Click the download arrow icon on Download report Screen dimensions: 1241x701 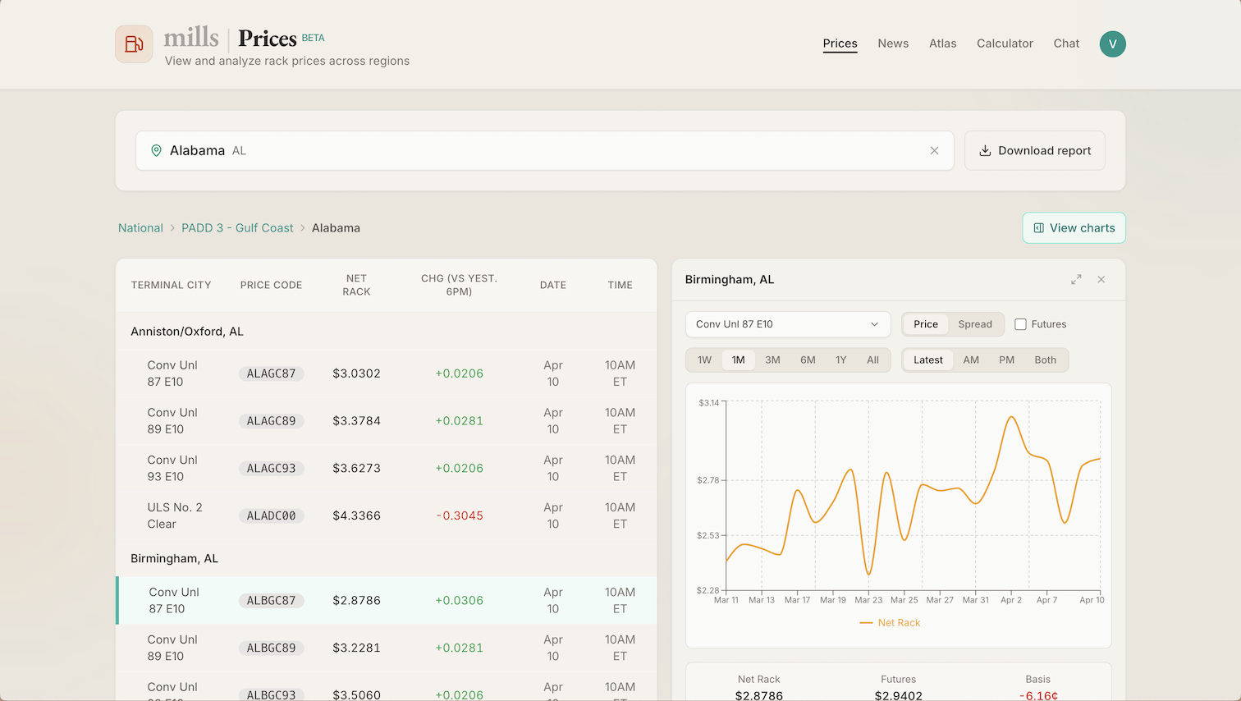984,150
